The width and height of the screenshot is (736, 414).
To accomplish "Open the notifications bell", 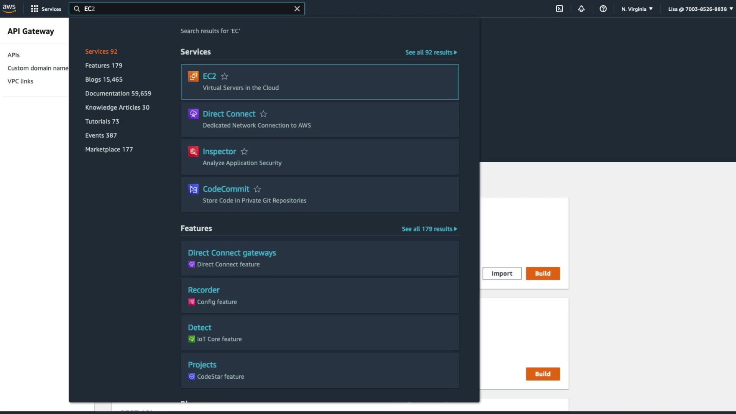I will [581, 9].
